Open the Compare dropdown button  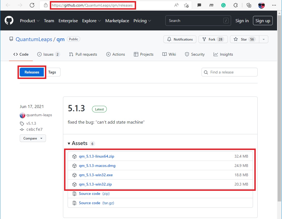(33, 138)
